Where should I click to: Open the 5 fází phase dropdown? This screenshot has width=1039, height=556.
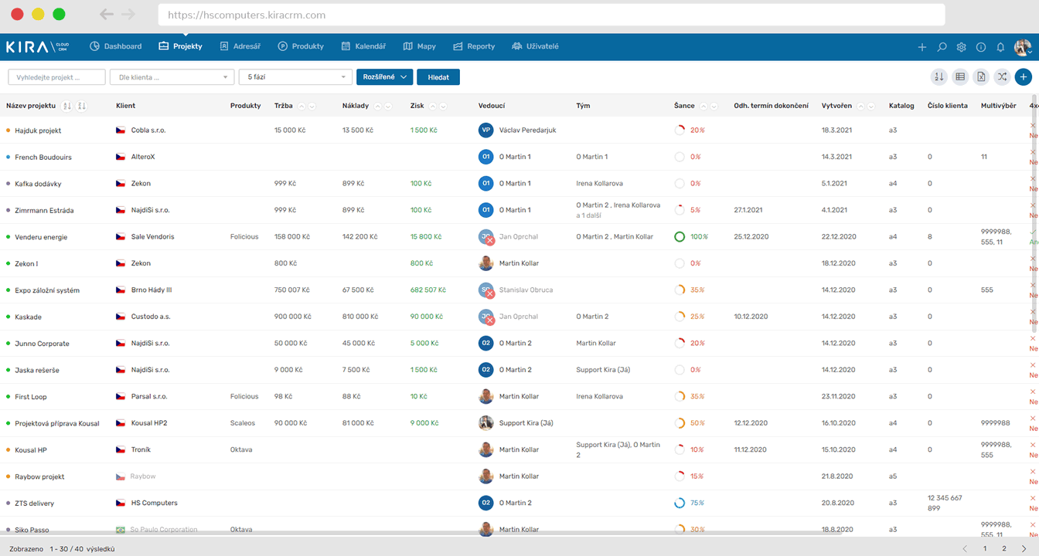[x=296, y=77]
